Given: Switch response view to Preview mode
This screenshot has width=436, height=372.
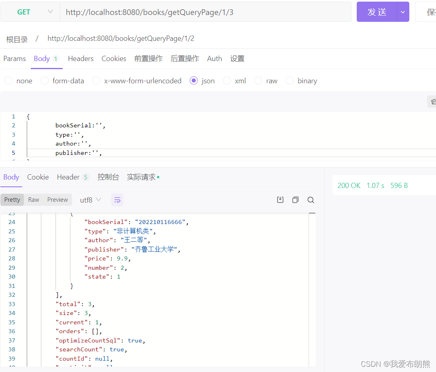Looking at the screenshot, I should pyautogui.click(x=57, y=199).
